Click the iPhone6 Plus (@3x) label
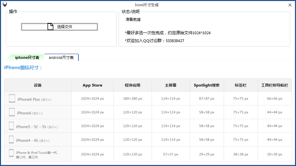 click(x=34, y=100)
